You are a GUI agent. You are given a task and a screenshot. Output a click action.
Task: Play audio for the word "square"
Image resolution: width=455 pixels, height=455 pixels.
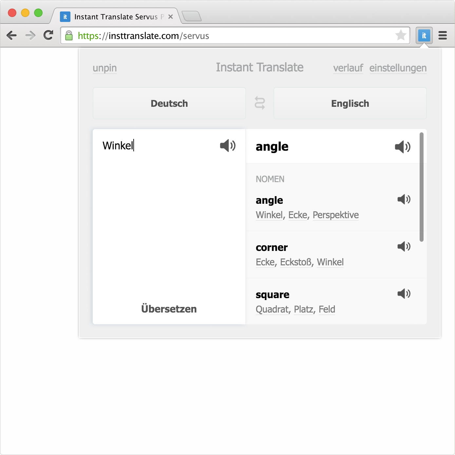pos(404,294)
